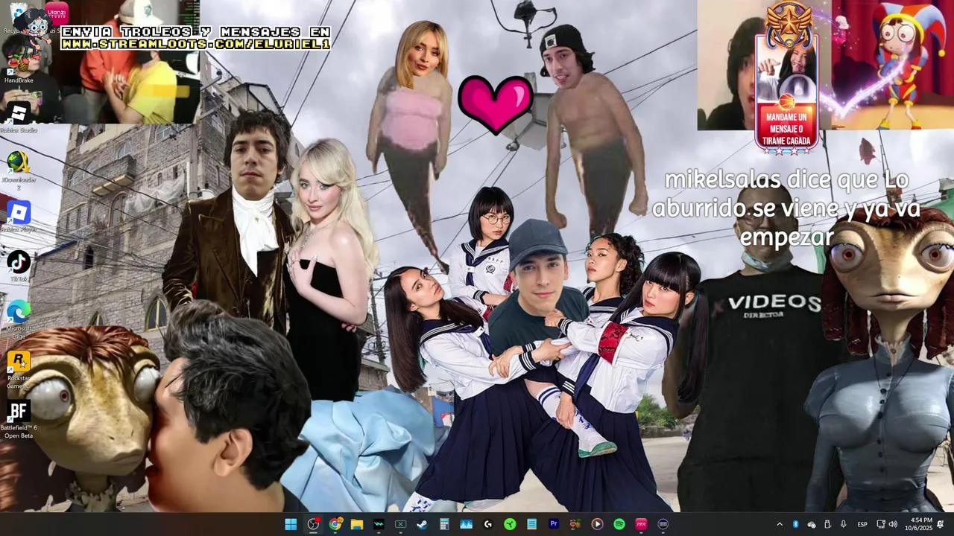Screen dimensions: 954x536
Task: Open the Photos app in taskbar
Action: click(466, 524)
